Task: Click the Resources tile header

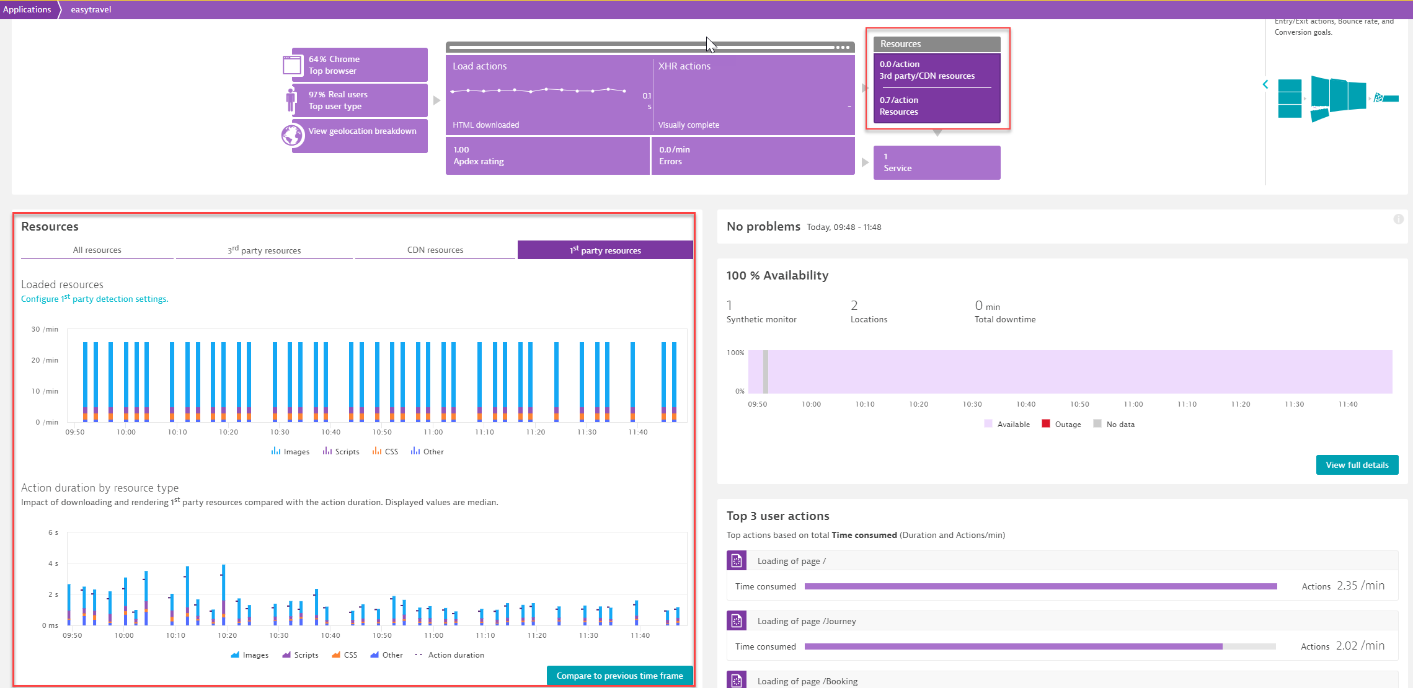Action: click(x=937, y=44)
